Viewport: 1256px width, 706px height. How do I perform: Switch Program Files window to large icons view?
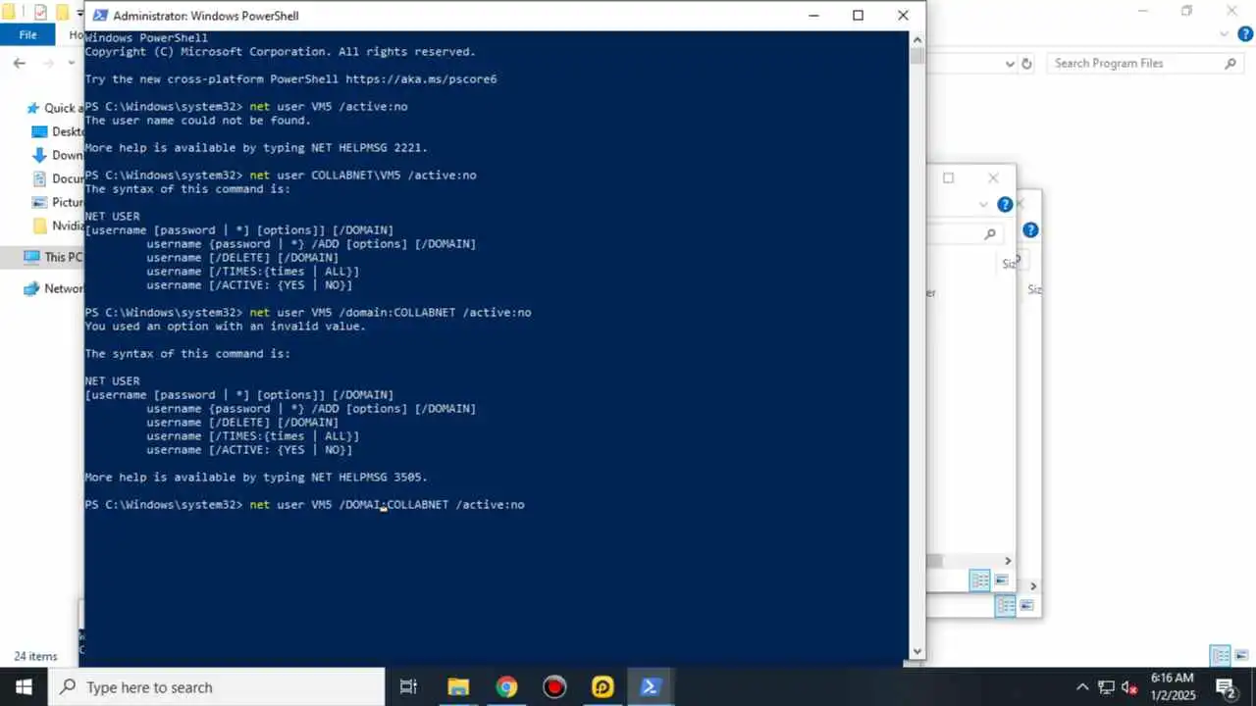point(1243,656)
